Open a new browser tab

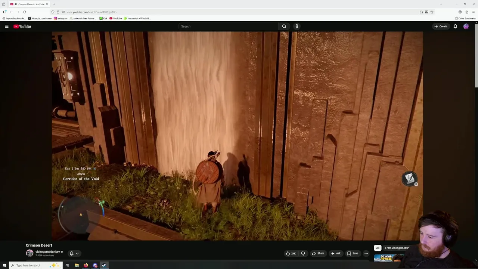[x=54, y=4]
